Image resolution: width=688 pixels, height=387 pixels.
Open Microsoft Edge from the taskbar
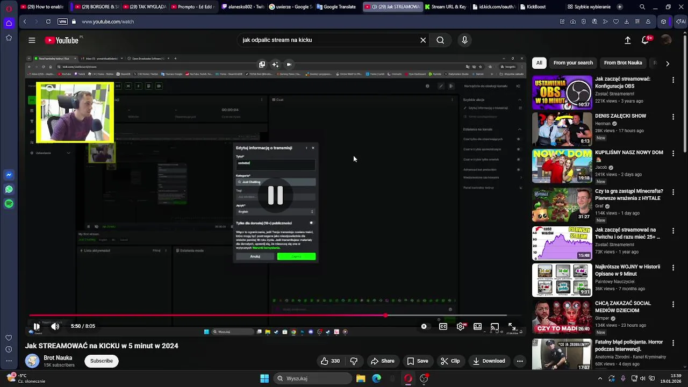pos(377,378)
